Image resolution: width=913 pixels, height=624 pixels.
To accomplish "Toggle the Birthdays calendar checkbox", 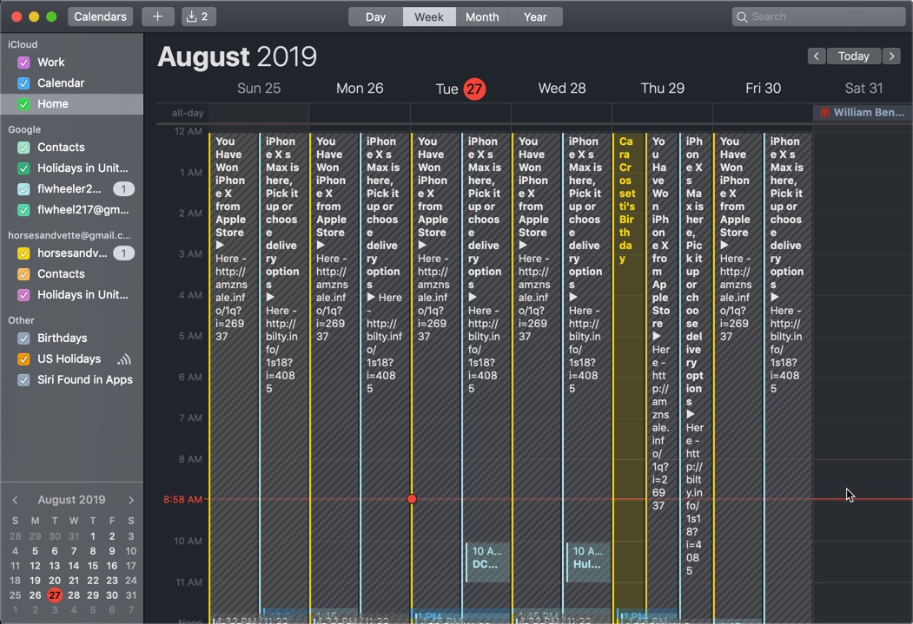I will coord(23,338).
